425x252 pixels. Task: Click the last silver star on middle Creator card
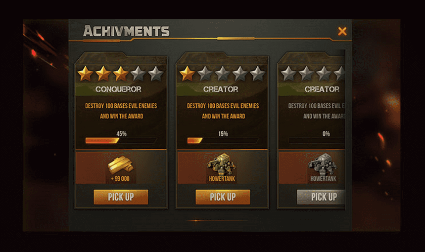[257, 74]
